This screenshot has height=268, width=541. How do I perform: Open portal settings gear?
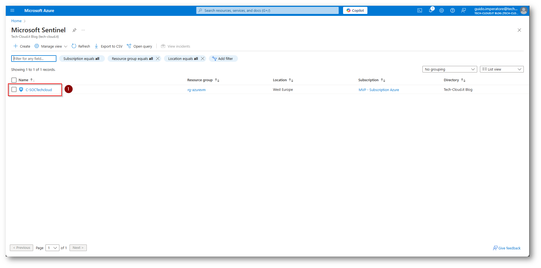point(442,11)
